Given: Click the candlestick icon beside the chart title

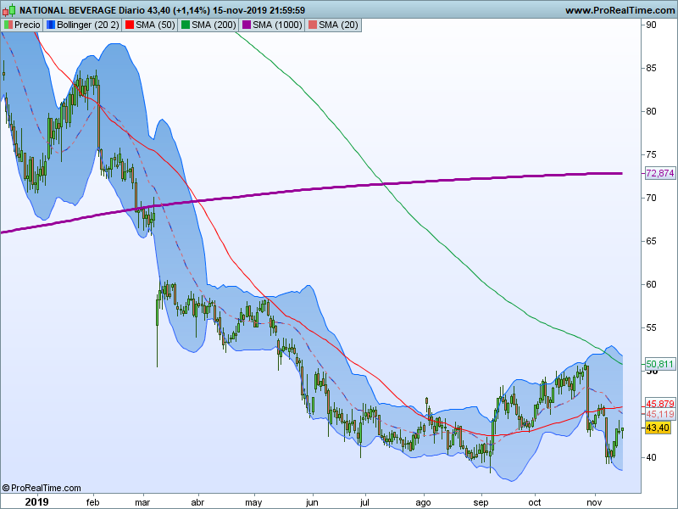Looking at the screenshot, I should (x=8, y=9).
